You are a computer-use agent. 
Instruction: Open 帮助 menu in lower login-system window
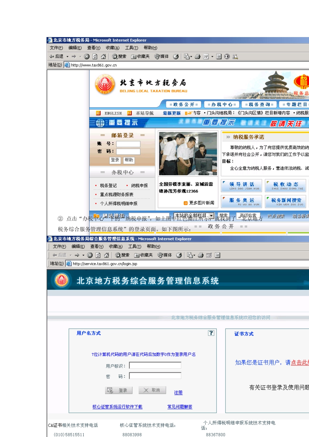click(x=154, y=246)
